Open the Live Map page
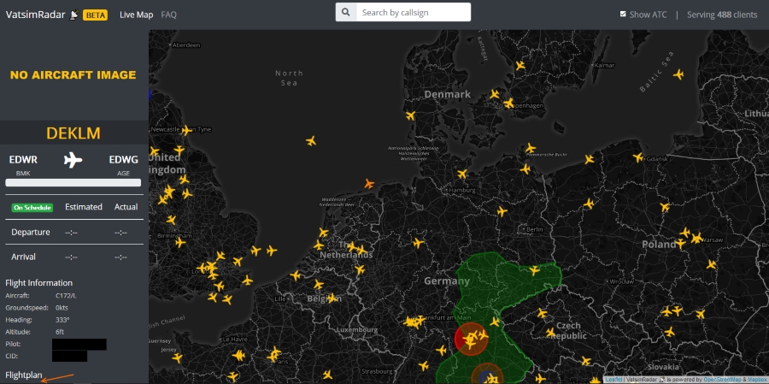The width and height of the screenshot is (769, 384). tap(136, 15)
